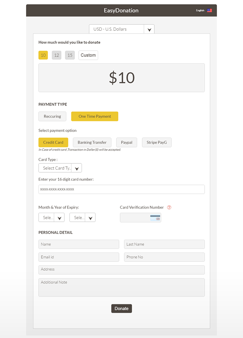
Task: Click the Address input field
Action: pyautogui.click(x=121, y=270)
